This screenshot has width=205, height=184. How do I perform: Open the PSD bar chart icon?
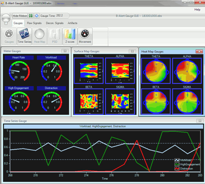point(55,36)
